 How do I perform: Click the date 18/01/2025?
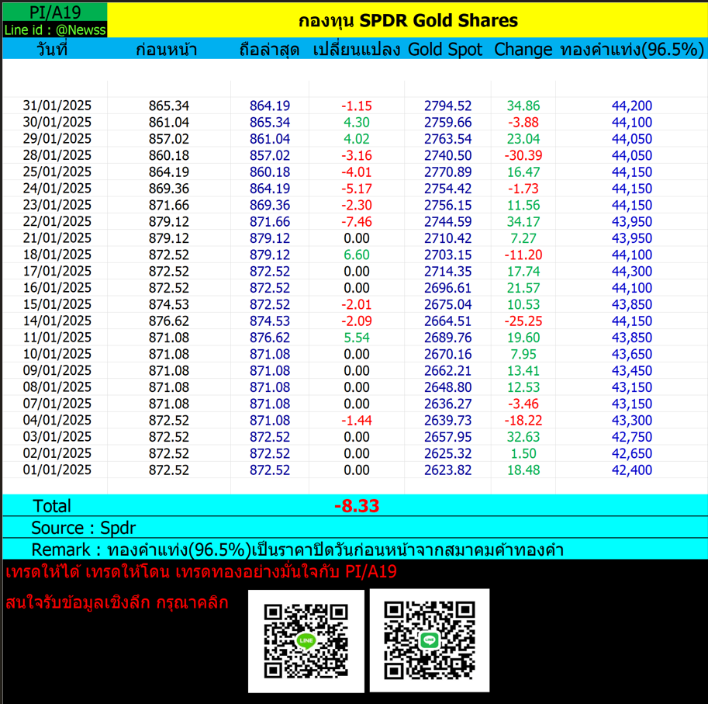(x=57, y=255)
